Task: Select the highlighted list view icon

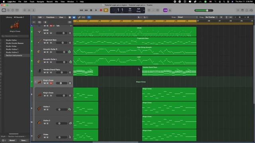Action: coord(74,17)
